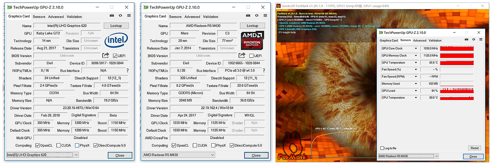This screenshot has height=165, width=492.
Task: Click GPU Core Clock red graph bar
Action: click(x=457, y=48)
